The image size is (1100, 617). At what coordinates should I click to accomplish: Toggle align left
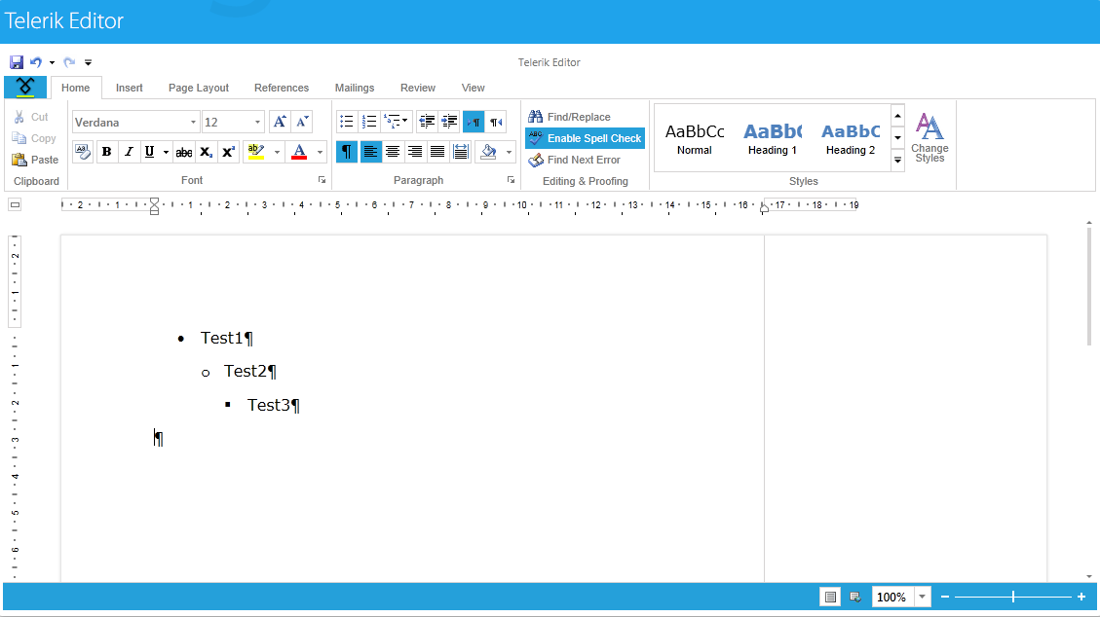coord(370,151)
